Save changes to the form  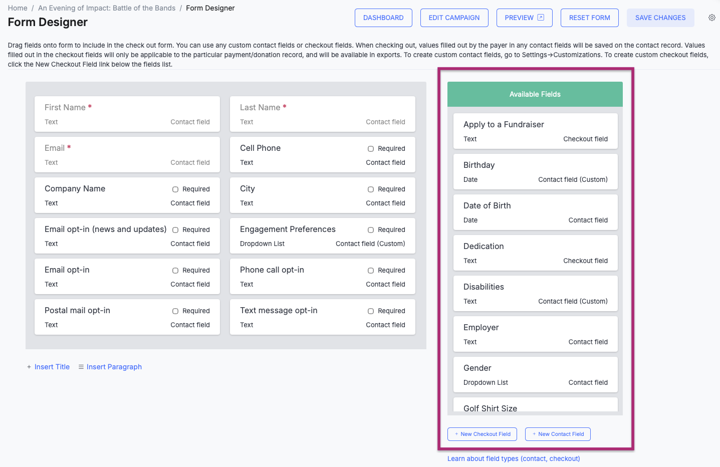[660, 18]
